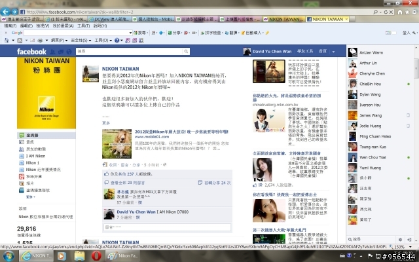Click the Facebook search input box
419x262 pixels.
pyautogui.click(x=130, y=51)
